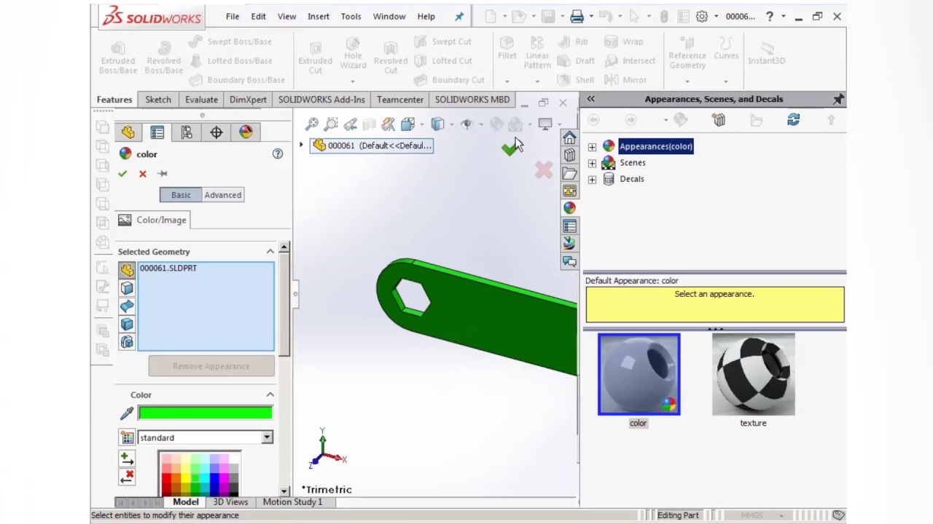
Task: Enable the Select Surfaces filter
Action: [127, 306]
